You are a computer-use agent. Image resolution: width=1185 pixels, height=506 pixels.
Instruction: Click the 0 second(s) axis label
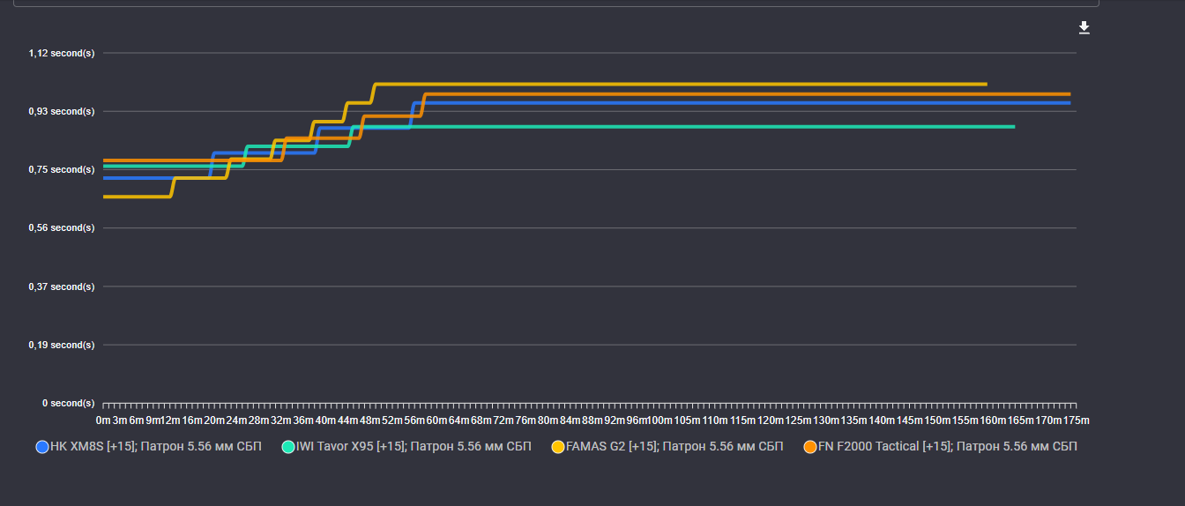click(68, 403)
